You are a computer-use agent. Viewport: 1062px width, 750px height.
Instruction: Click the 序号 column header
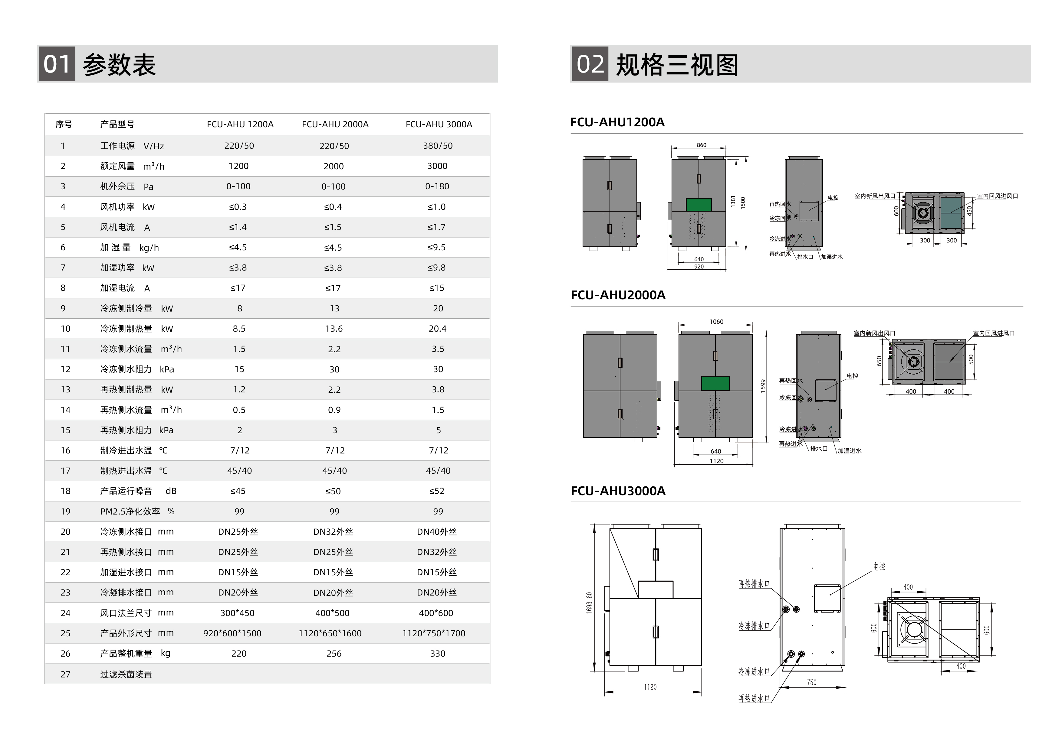tap(64, 124)
